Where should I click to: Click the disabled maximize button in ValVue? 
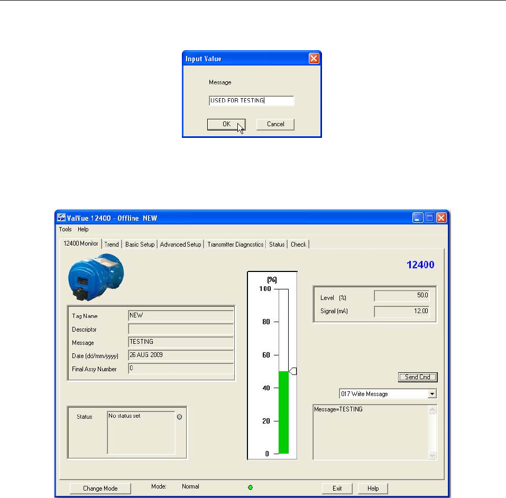(x=429, y=218)
